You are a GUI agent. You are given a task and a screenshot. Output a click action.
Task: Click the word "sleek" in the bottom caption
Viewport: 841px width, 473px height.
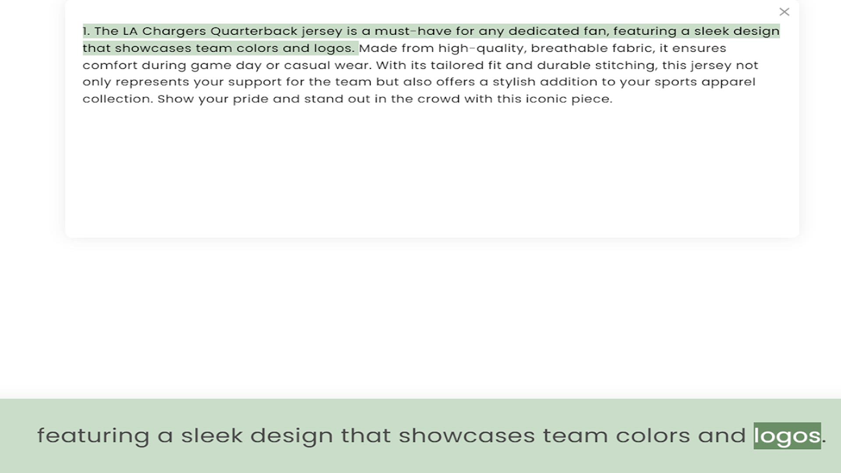pyautogui.click(x=212, y=436)
